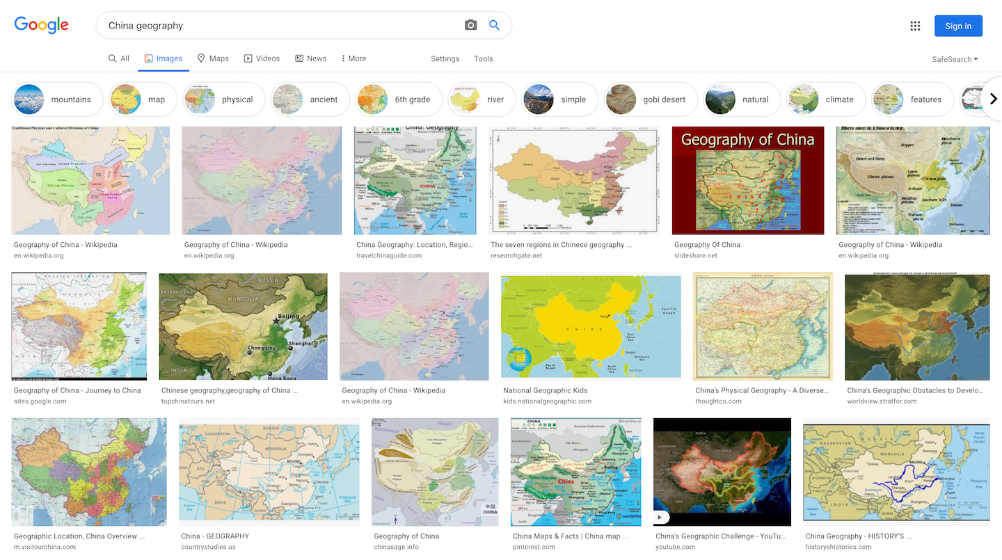The image size is (1002, 560).
Task: Pick the river filter chip
Action: point(482,99)
